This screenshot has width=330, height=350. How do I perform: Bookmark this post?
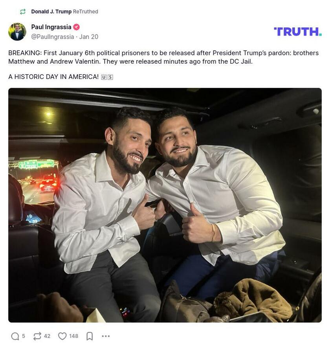[x=90, y=336]
